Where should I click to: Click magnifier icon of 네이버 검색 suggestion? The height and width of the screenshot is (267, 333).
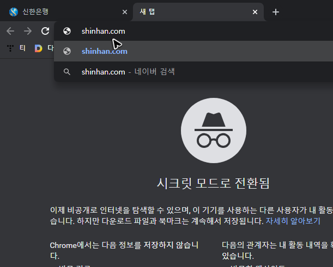click(67, 72)
